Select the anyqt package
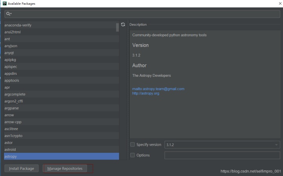The image size is (283, 176). (61, 53)
